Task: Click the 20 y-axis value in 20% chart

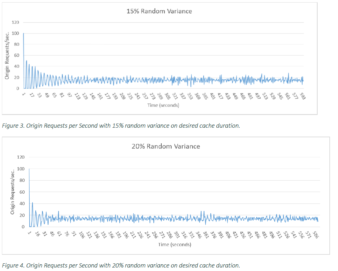Action: [x=22, y=215]
